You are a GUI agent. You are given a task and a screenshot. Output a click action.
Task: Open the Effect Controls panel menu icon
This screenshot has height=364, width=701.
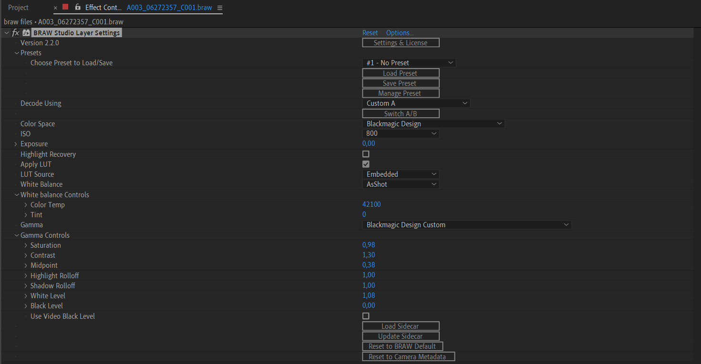(x=219, y=8)
